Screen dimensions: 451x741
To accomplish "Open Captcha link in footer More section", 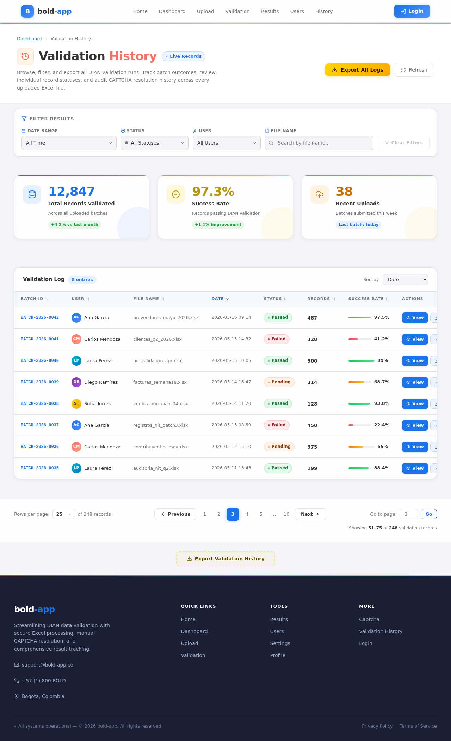I will (369, 619).
